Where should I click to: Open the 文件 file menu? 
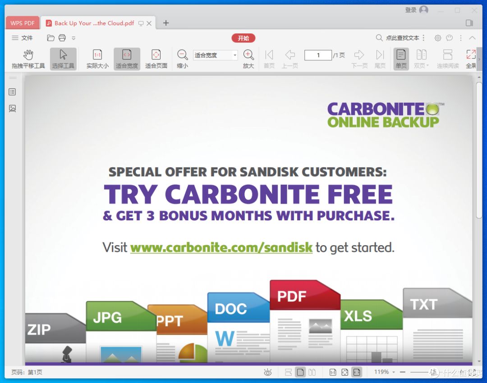point(22,38)
